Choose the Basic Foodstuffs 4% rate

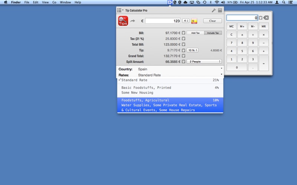pyautogui.click(x=170, y=90)
